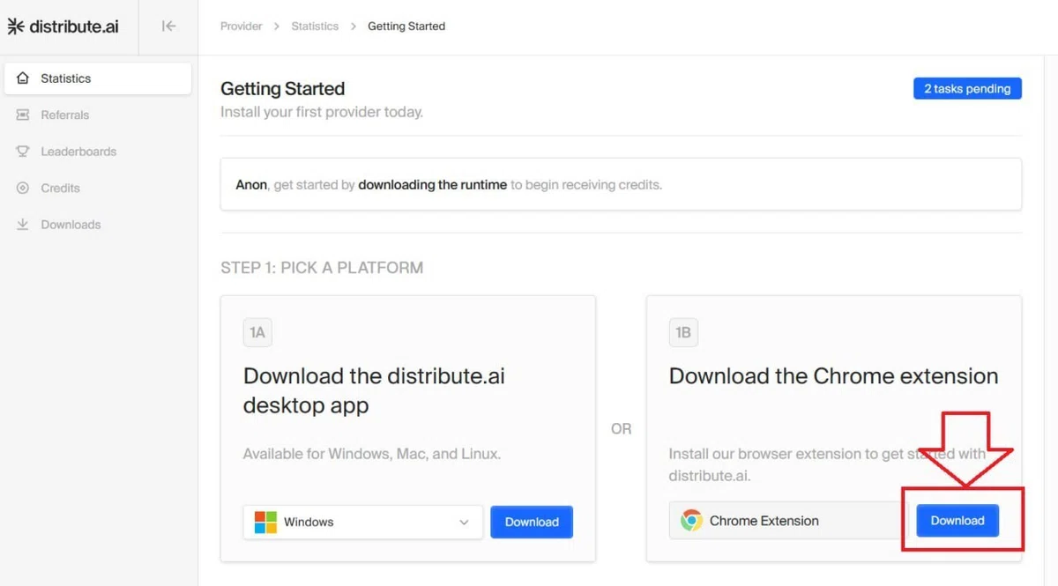Open the Referrals sidebar item
1058x586 pixels.
(98, 115)
